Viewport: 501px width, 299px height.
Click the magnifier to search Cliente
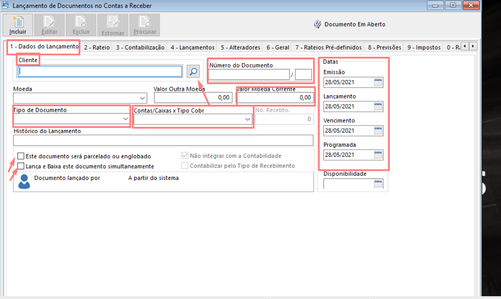coord(193,72)
